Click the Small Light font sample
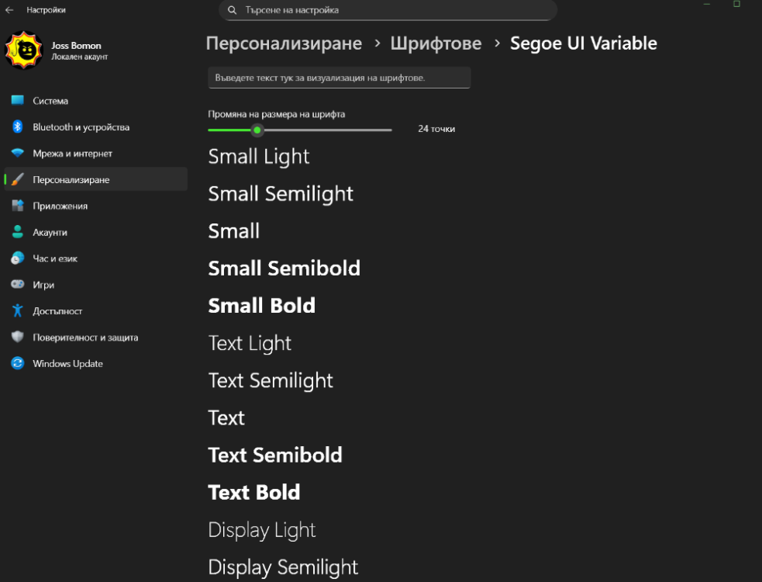The width and height of the screenshot is (762, 582). 259,157
